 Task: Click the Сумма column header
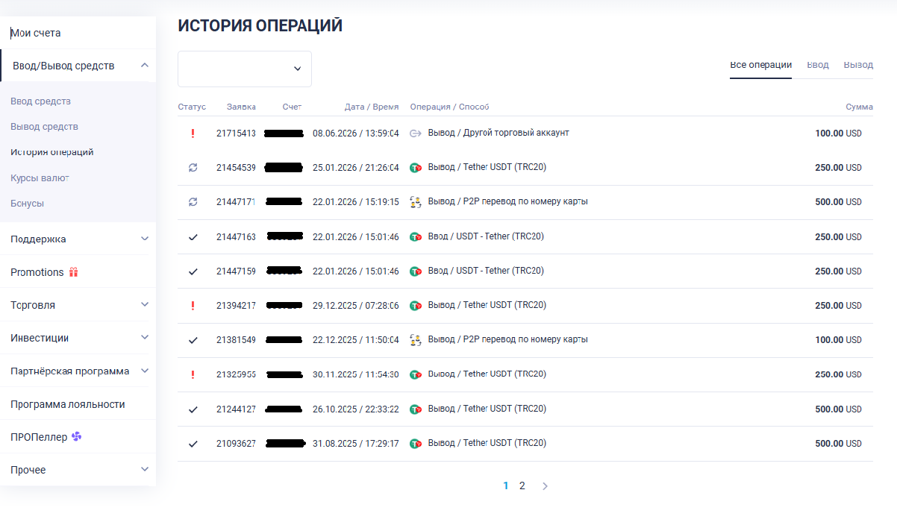pos(859,107)
